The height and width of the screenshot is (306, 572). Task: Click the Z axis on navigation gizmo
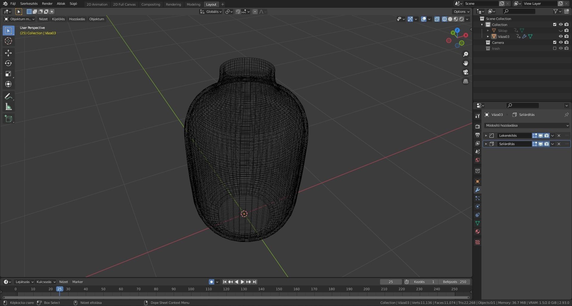[x=457, y=30]
